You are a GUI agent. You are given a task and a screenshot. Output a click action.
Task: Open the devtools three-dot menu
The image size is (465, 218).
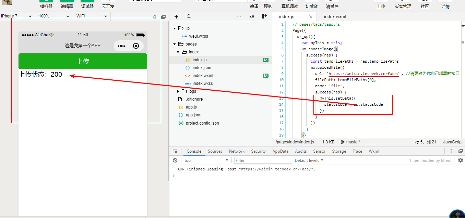pos(451,151)
